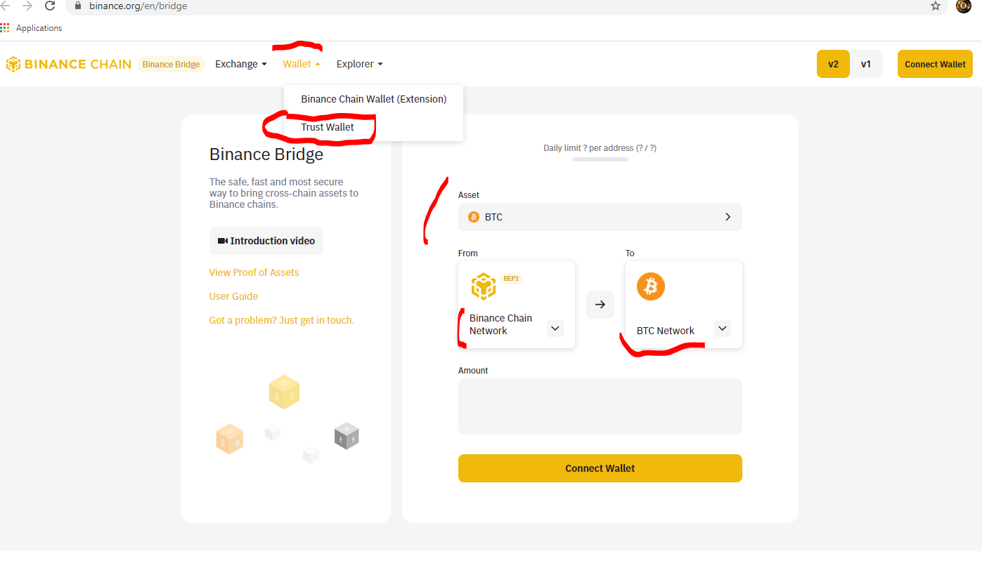Select Trust Wallet from the Wallet menu

[328, 127]
